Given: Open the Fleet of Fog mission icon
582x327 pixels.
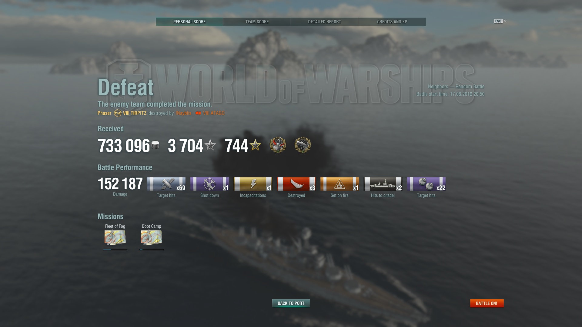Looking at the screenshot, I should (x=115, y=238).
